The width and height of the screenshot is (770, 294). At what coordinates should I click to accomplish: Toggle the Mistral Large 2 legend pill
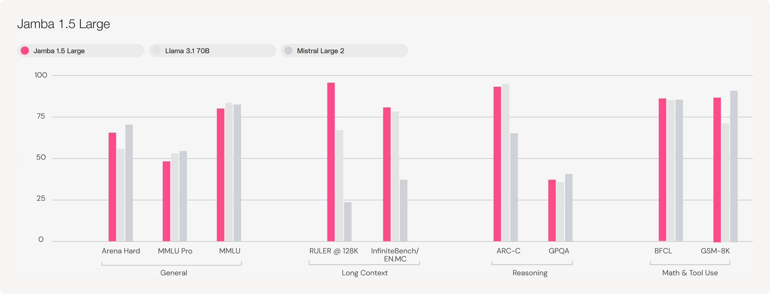coord(344,51)
